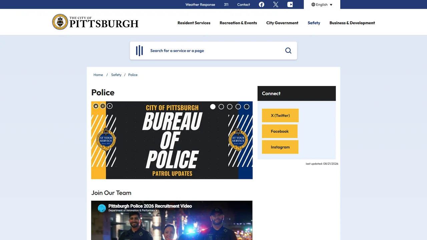The height and width of the screenshot is (240, 427).
Task: Click the 311 link
Action: pyautogui.click(x=226, y=5)
